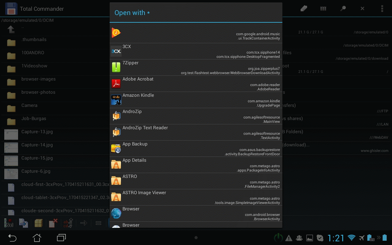This screenshot has height=245, width=392.
Task: Tap the Sel selection button in the bottom toolbar
Action: 9,223
